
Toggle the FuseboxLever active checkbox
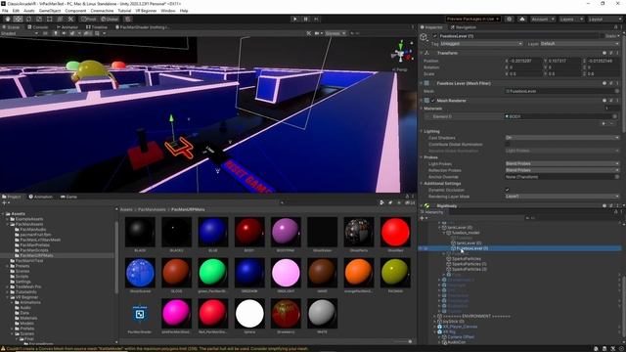click(x=434, y=36)
